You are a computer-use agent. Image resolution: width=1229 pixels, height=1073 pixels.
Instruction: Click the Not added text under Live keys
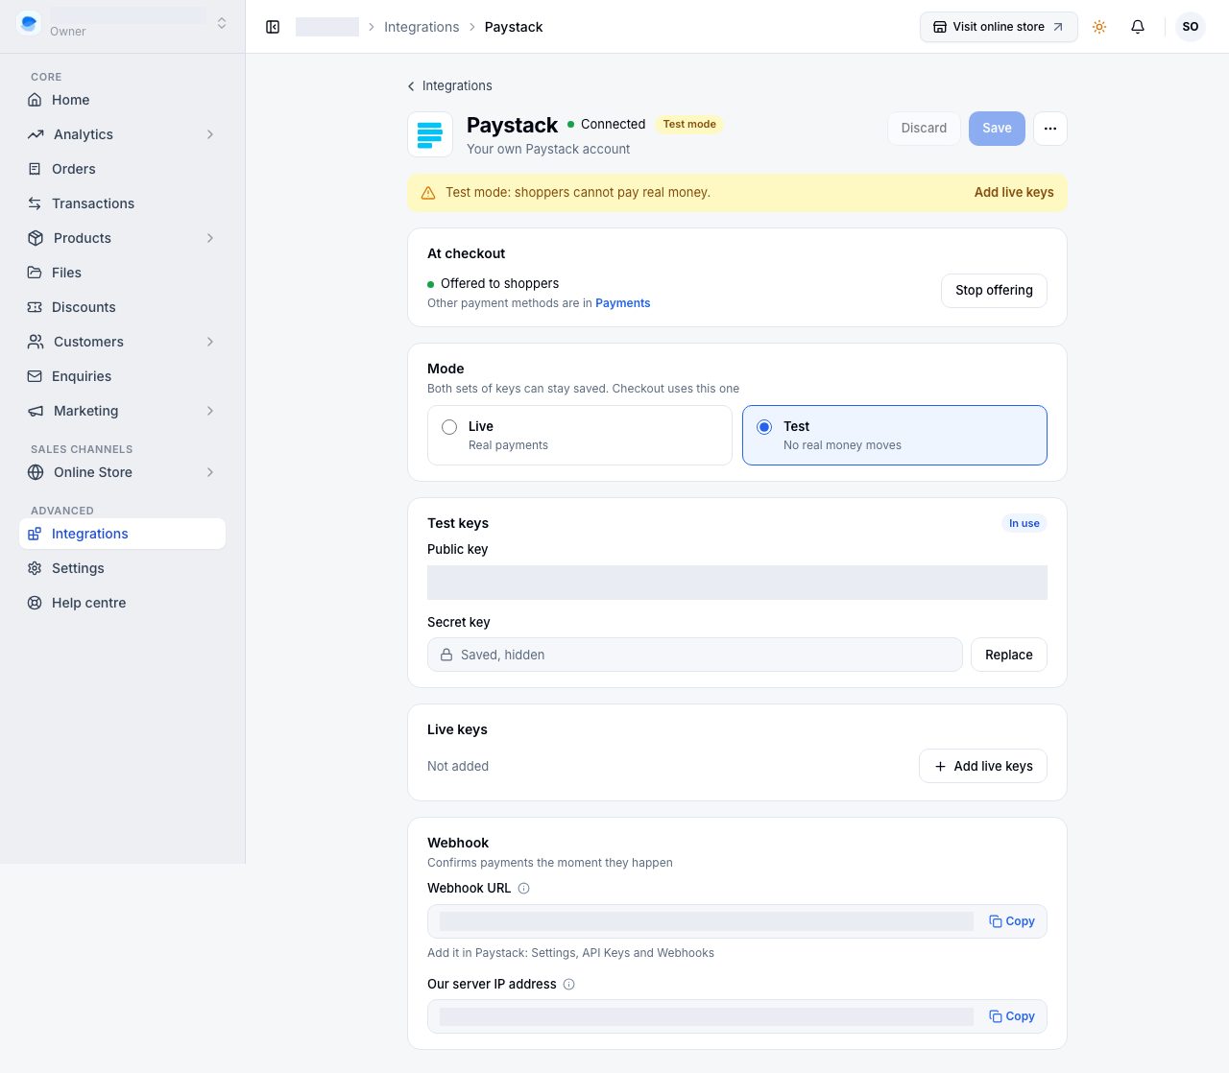coord(458,766)
